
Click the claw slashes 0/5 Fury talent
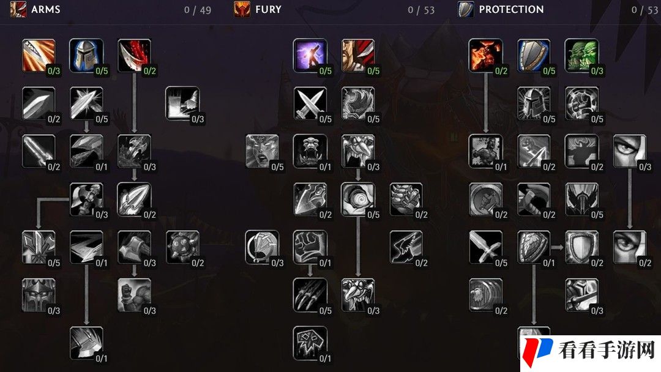pyautogui.click(x=310, y=296)
